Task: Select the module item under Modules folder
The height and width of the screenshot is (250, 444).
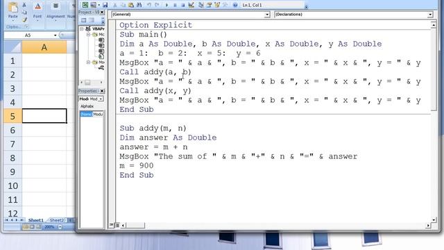Action: point(101,67)
